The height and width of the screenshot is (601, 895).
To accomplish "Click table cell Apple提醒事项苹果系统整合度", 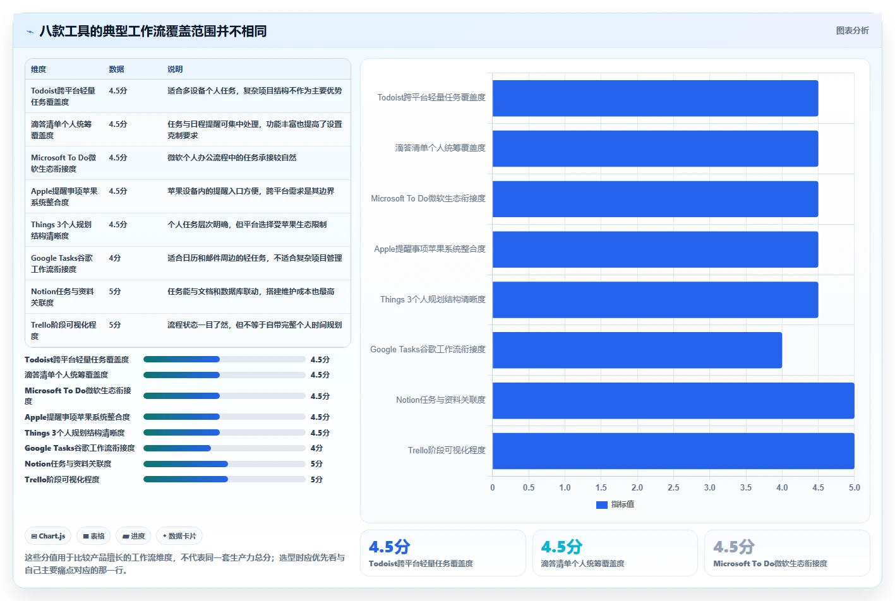I will 64,197.
